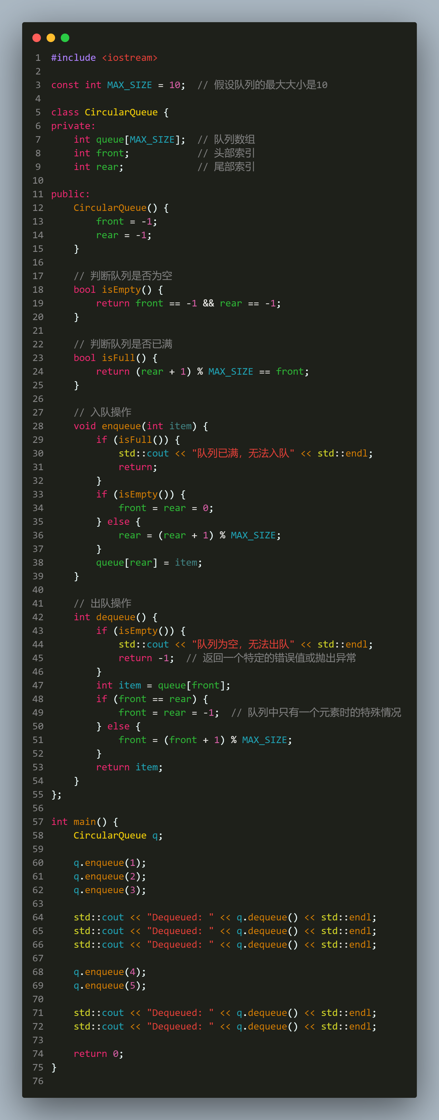This screenshot has height=1120, width=439.
Task: Click "rear = -1;" on line 14
Action: tap(124, 235)
